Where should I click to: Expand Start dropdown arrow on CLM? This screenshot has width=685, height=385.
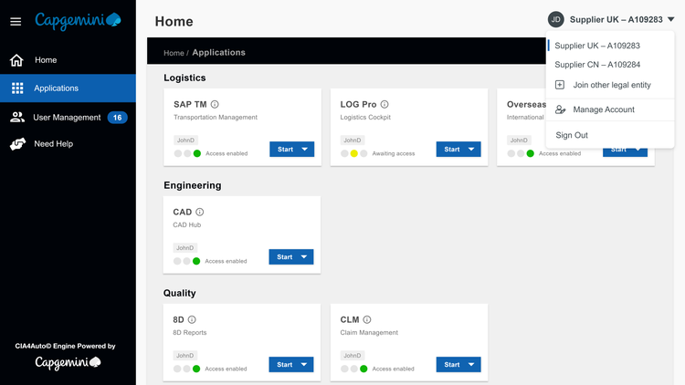tap(471, 365)
